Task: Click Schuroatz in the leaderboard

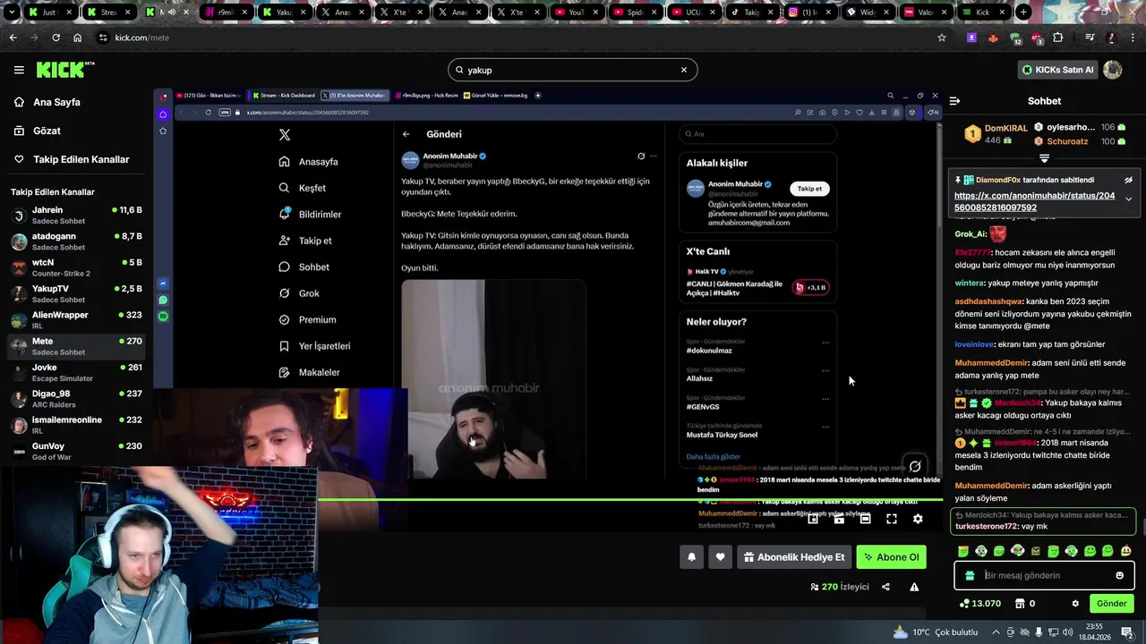Action: coord(1067,141)
